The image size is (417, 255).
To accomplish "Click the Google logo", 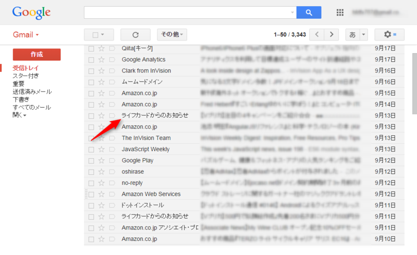I will 31,12.
